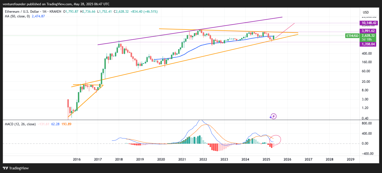Screen dimensions: 382x173
Task: Click the 1,358.04 support price label
Action: (x=368, y=44)
